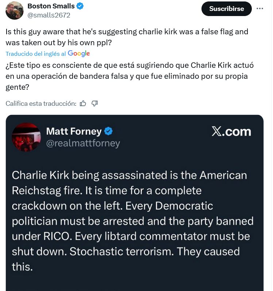Click Matt Forney's avatar in quoted post
Screen dimensions: 273x291
(x=26, y=137)
